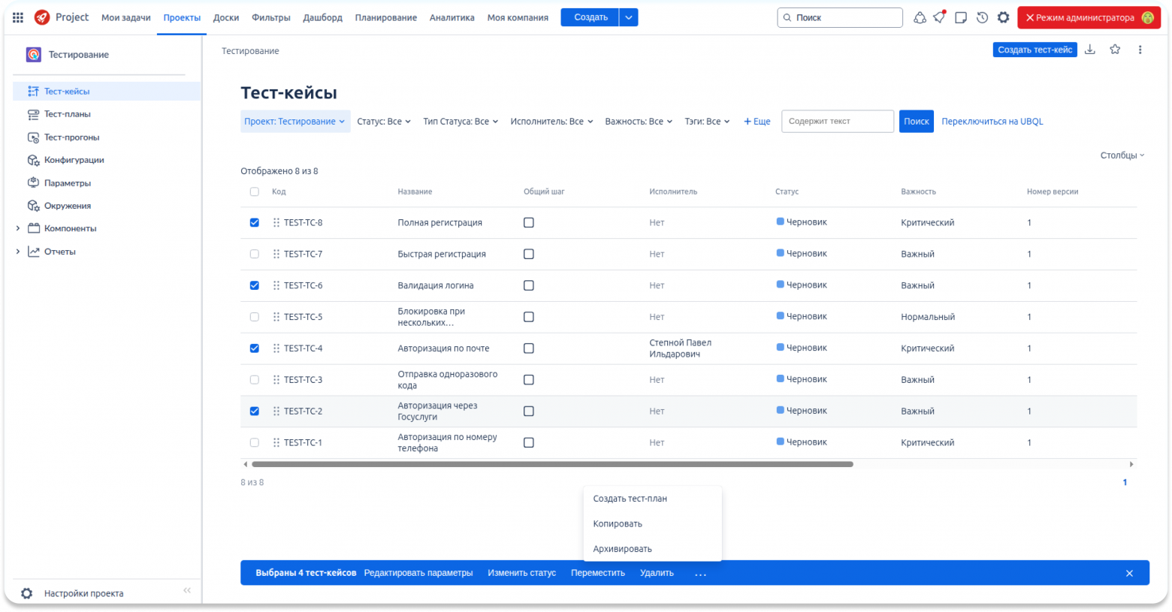1172x612 pixels.
Task: Click the download icon next to Создать тест-кейс
Action: point(1090,50)
